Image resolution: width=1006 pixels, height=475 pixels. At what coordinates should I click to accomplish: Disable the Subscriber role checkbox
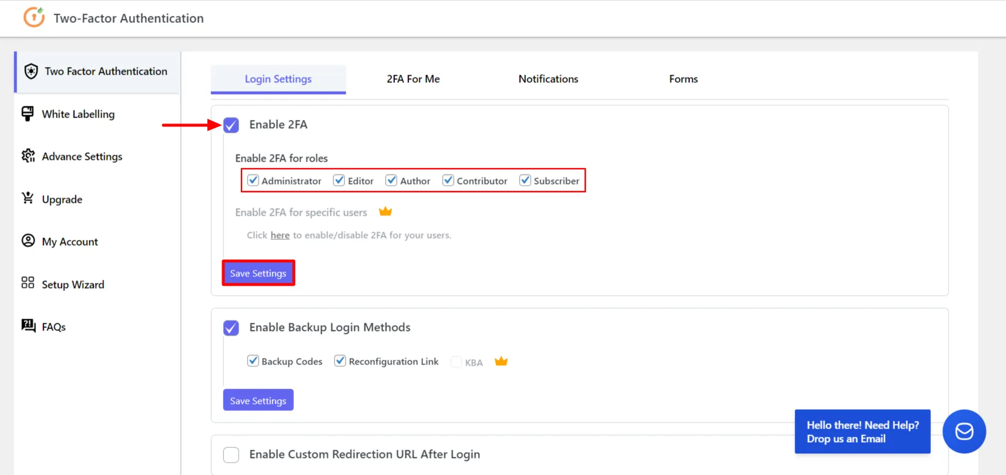click(525, 180)
